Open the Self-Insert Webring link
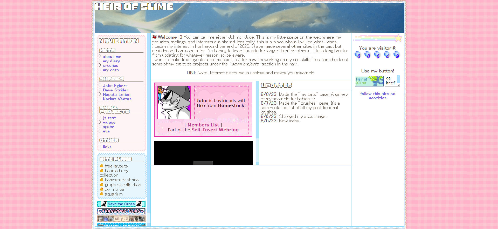 pyautogui.click(x=215, y=130)
